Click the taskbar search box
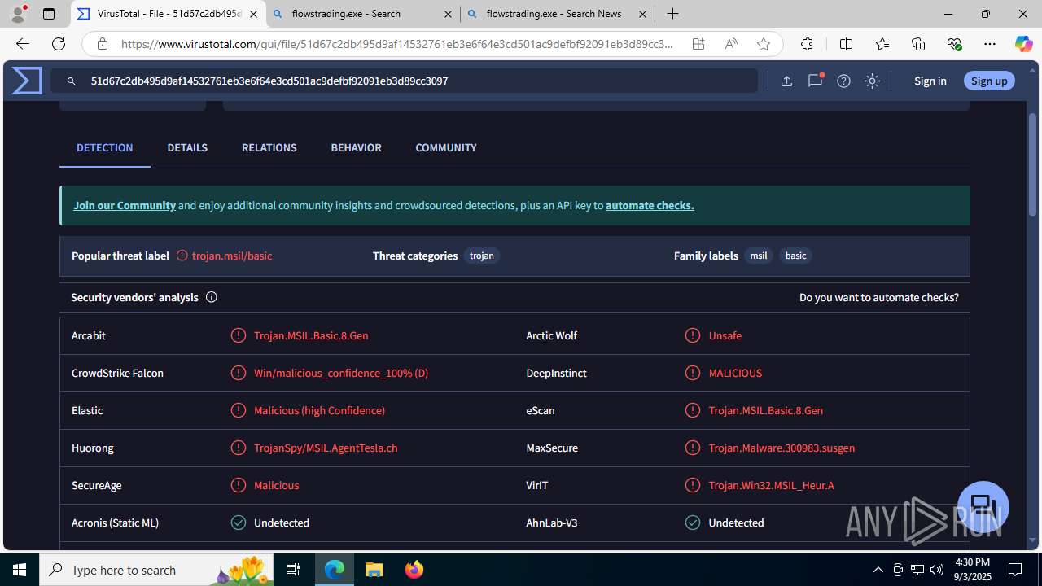1042x586 pixels. 156,570
